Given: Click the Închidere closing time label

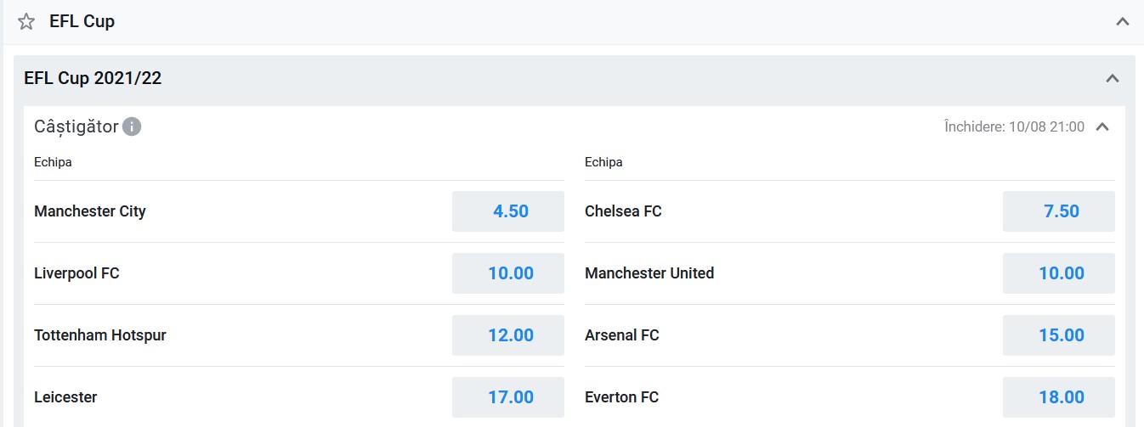Looking at the screenshot, I should coord(1014,127).
